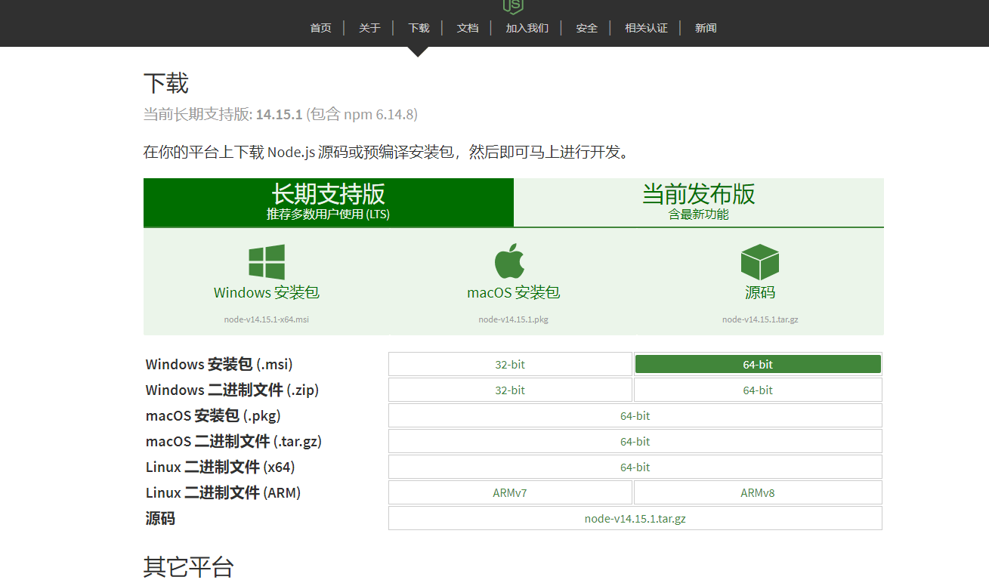Click the 下载 page heading
Viewport: 989px width, 583px height.
tap(166, 83)
